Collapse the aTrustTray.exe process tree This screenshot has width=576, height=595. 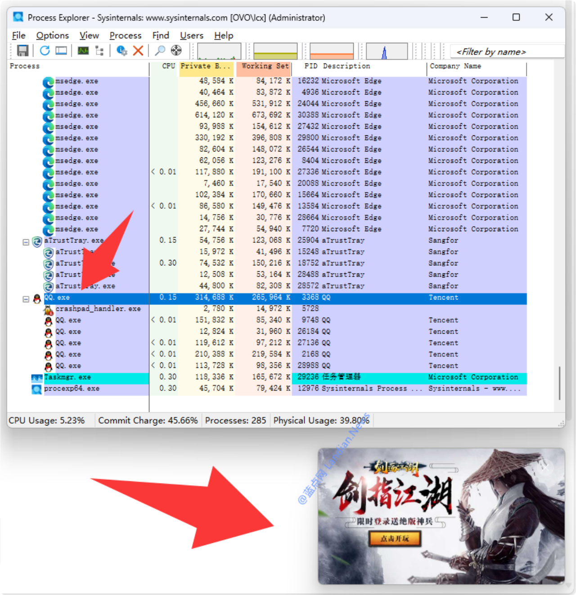pyautogui.click(x=26, y=242)
